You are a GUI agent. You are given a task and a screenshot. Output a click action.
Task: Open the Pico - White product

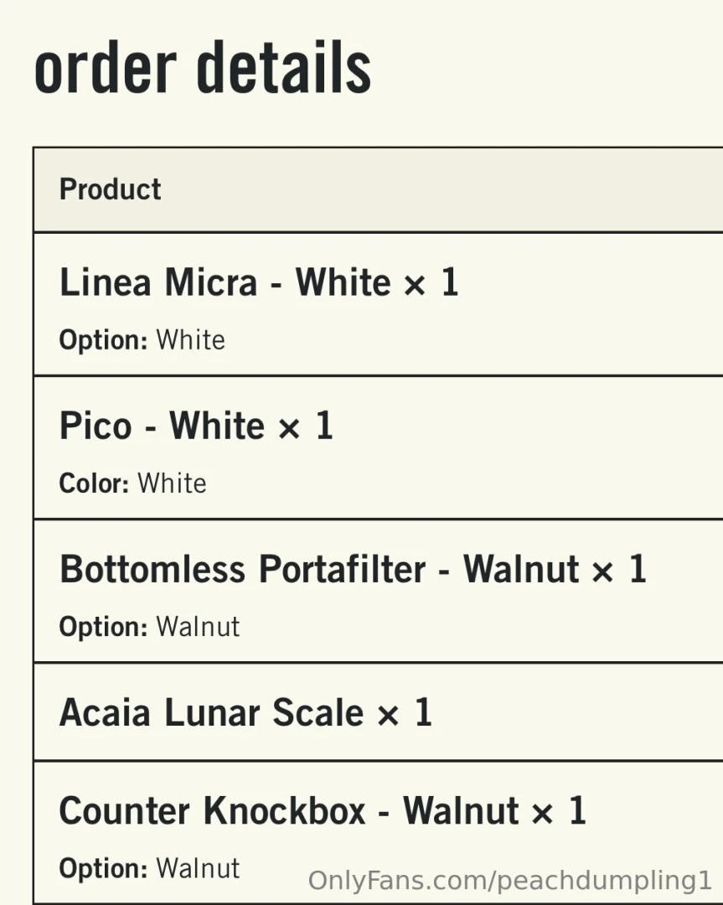tap(155, 426)
